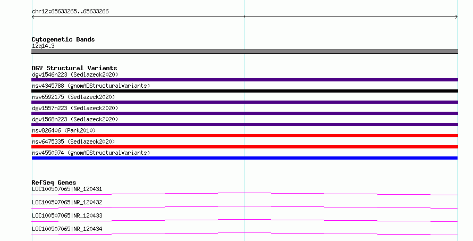Viewport: 473px width, 241px height.
Task: Open variant dgv1568n223 (Sedlazeck2020) label
Action: [x=75, y=119]
